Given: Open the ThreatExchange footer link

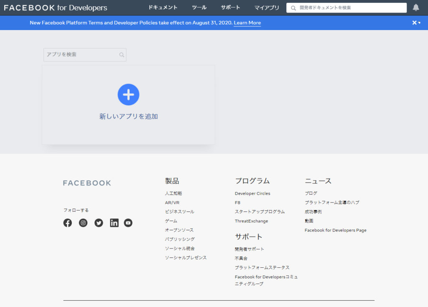Looking at the screenshot, I should click(251, 221).
